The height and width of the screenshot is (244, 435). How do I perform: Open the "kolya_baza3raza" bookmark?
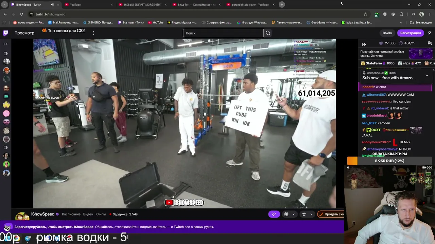click(357, 23)
